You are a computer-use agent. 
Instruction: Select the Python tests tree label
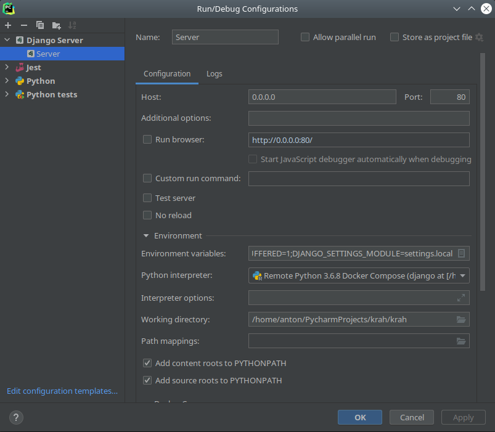point(52,95)
